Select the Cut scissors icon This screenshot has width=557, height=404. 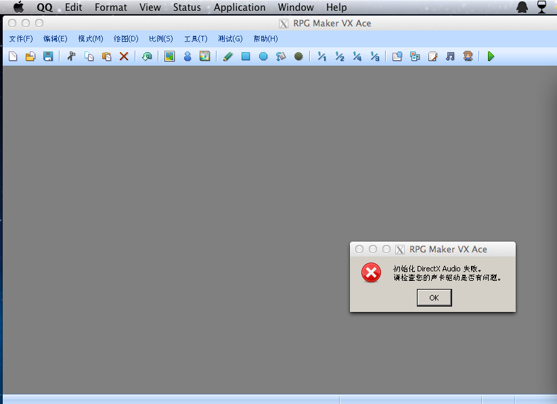coord(71,56)
